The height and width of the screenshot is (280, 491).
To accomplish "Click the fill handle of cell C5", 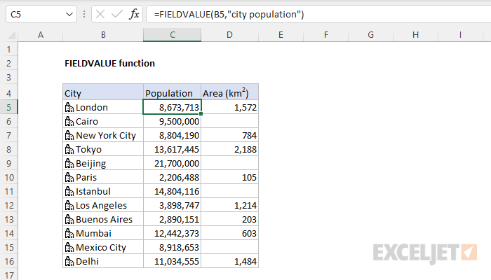I will pyautogui.click(x=201, y=113).
